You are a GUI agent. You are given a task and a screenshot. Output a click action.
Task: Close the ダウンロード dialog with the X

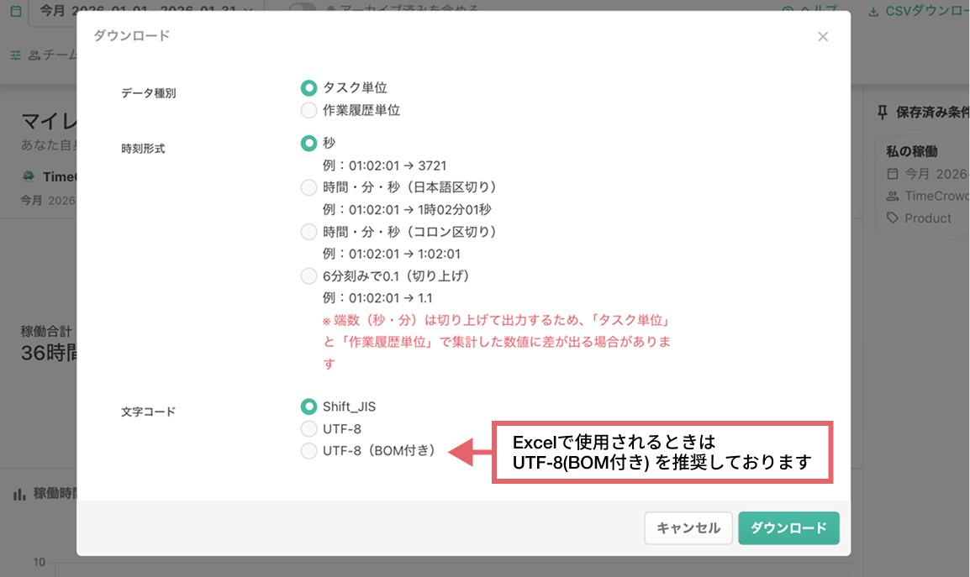[x=822, y=36]
